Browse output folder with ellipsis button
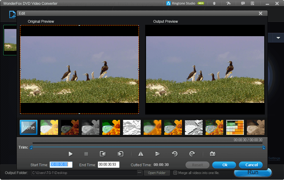 tap(139, 173)
